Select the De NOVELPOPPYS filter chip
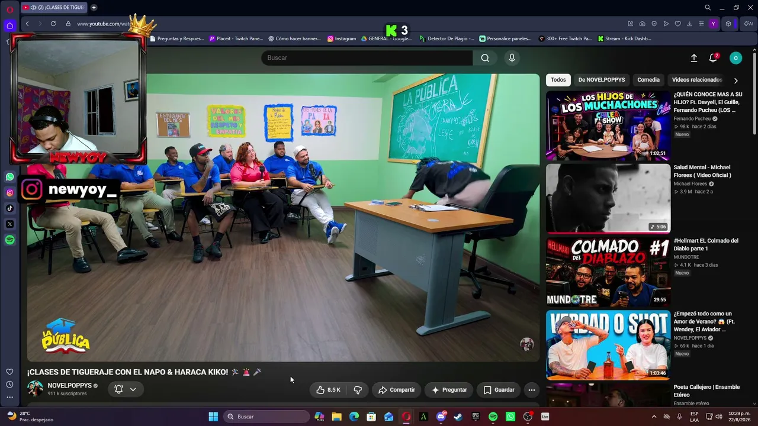758x426 pixels. (602, 80)
